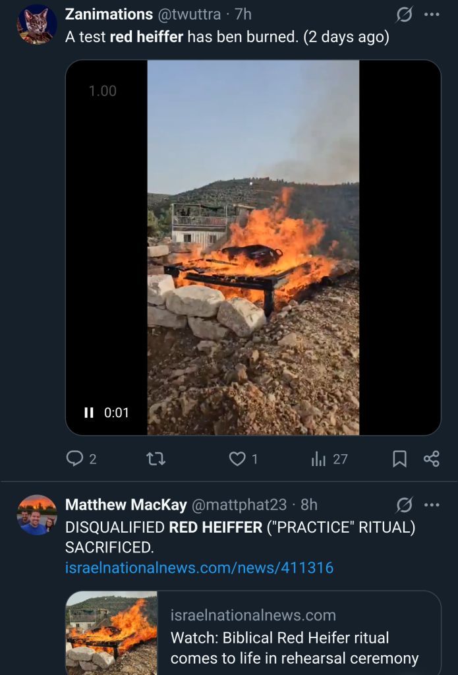Open the @mattphat23 handle
Screen dimensions: 458x675
coord(239,505)
